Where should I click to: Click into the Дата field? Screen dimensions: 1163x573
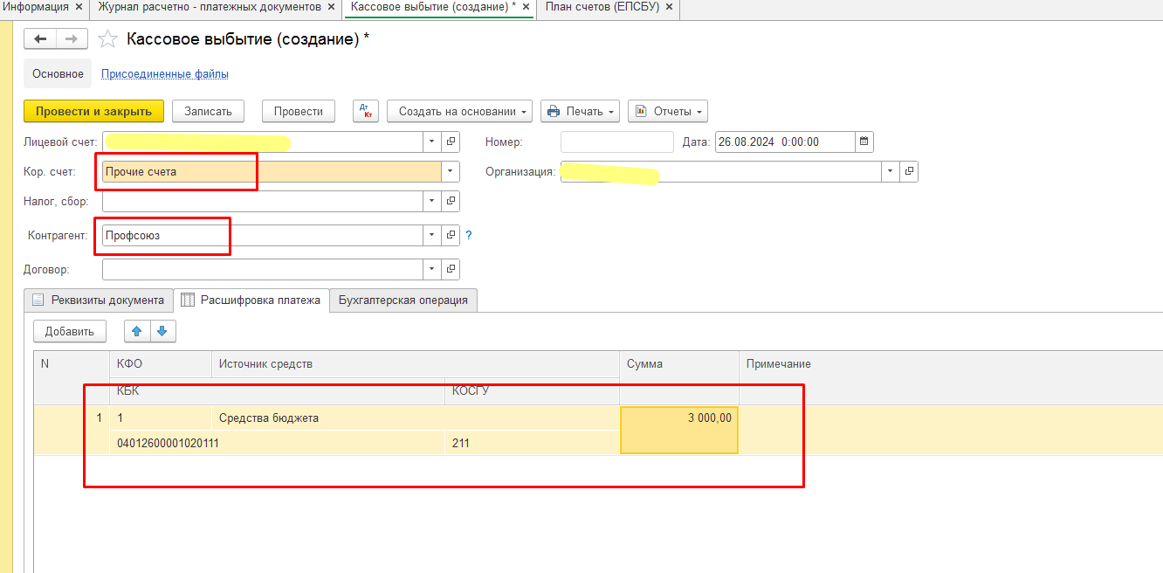pyautogui.click(x=785, y=142)
